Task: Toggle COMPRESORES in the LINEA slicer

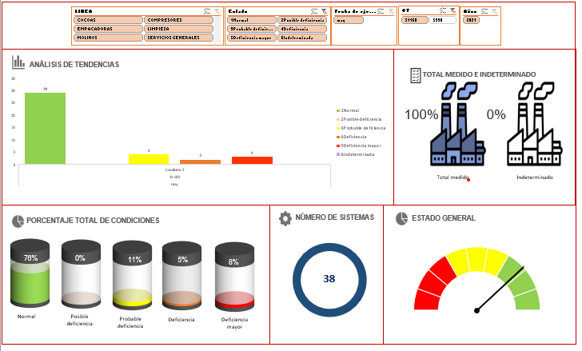Action: 178,20
